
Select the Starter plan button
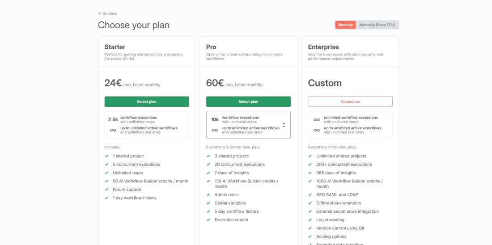147,101
